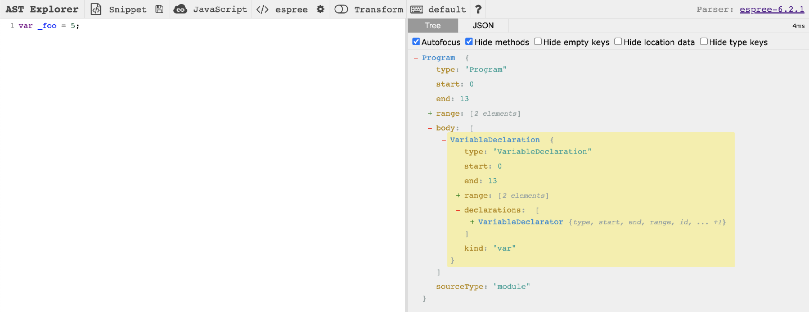Open parser settings gear icon
This screenshot has height=312, width=809.
tap(321, 9)
